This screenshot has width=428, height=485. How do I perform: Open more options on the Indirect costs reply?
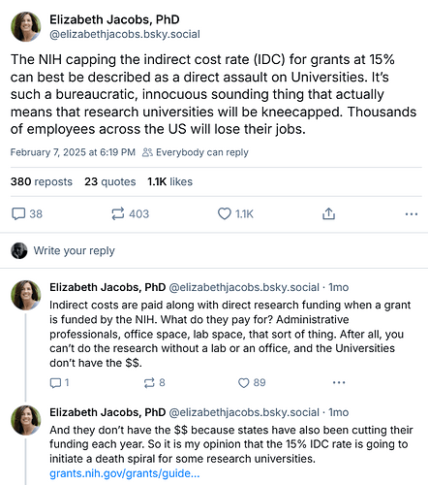click(x=339, y=383)
